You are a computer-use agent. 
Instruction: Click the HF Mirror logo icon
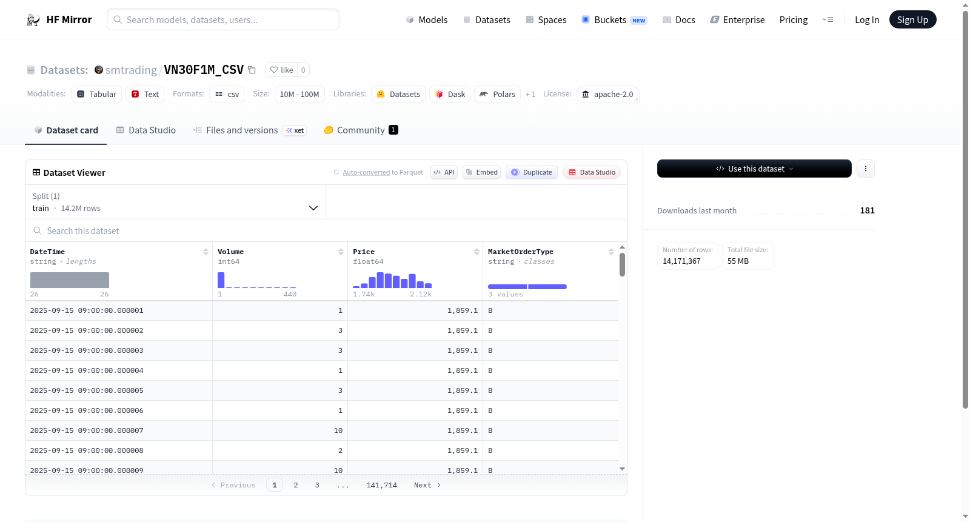point(33,20)
